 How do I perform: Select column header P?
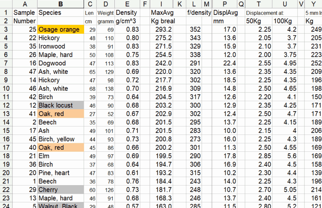[x=225, y=4]
